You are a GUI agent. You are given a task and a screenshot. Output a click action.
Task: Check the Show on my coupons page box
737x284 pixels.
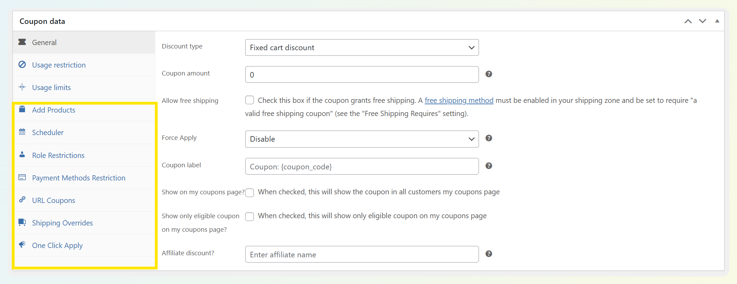(249, 193)
